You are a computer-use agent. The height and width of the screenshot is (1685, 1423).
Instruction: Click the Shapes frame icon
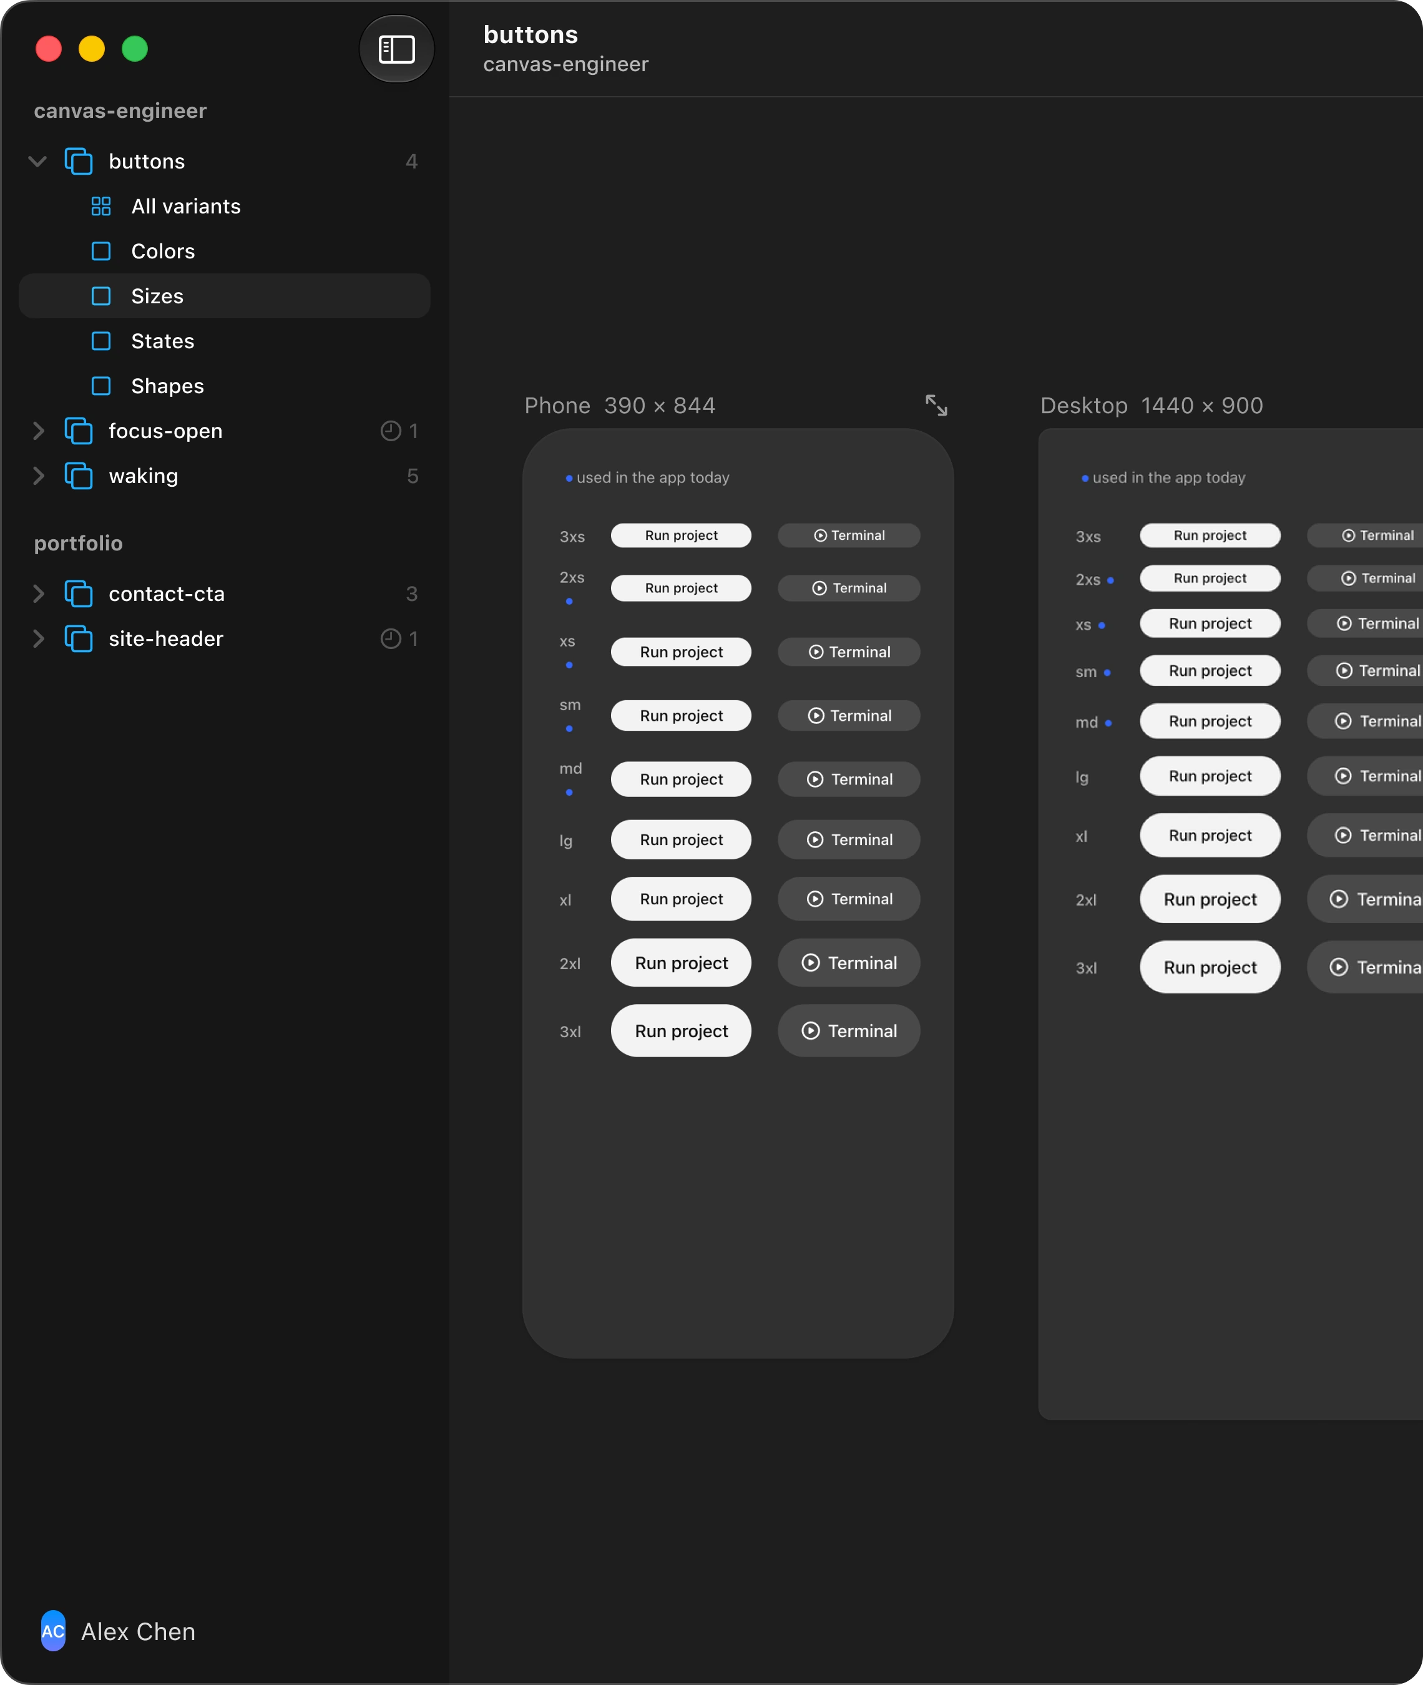(x=101, y=386)
